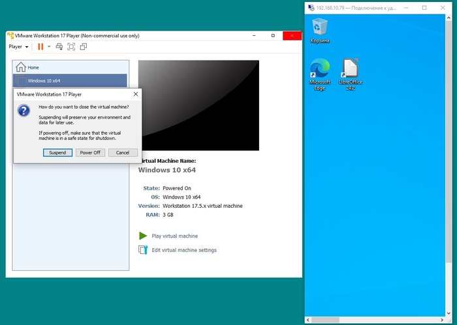Cancel the close virtual machine dialog
This screenshot has width=457, height=325.
pyautogui.click(x=122, y=152)
